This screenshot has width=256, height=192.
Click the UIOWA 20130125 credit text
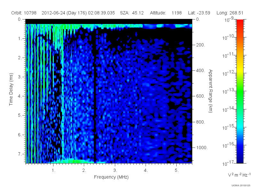241,186
